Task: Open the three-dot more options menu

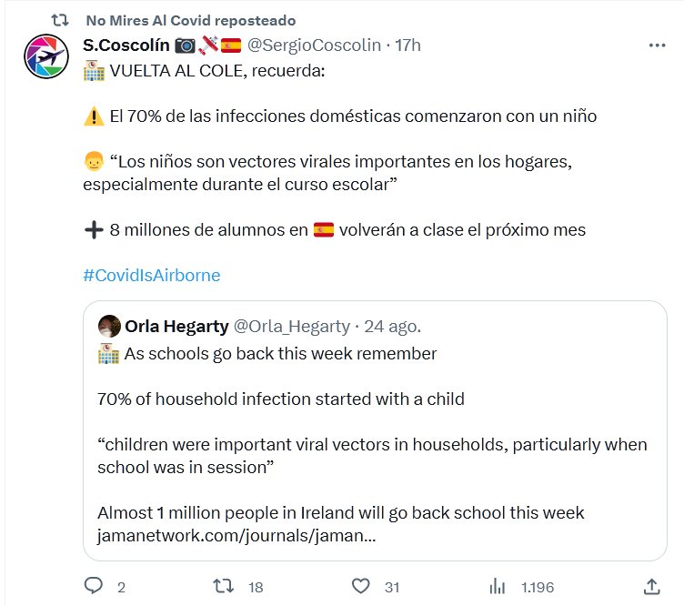Action: tap(656, 45)
